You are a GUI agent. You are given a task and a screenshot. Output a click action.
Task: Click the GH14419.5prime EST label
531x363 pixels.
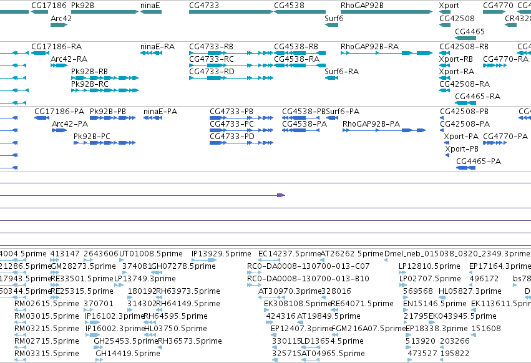point(128,354)
